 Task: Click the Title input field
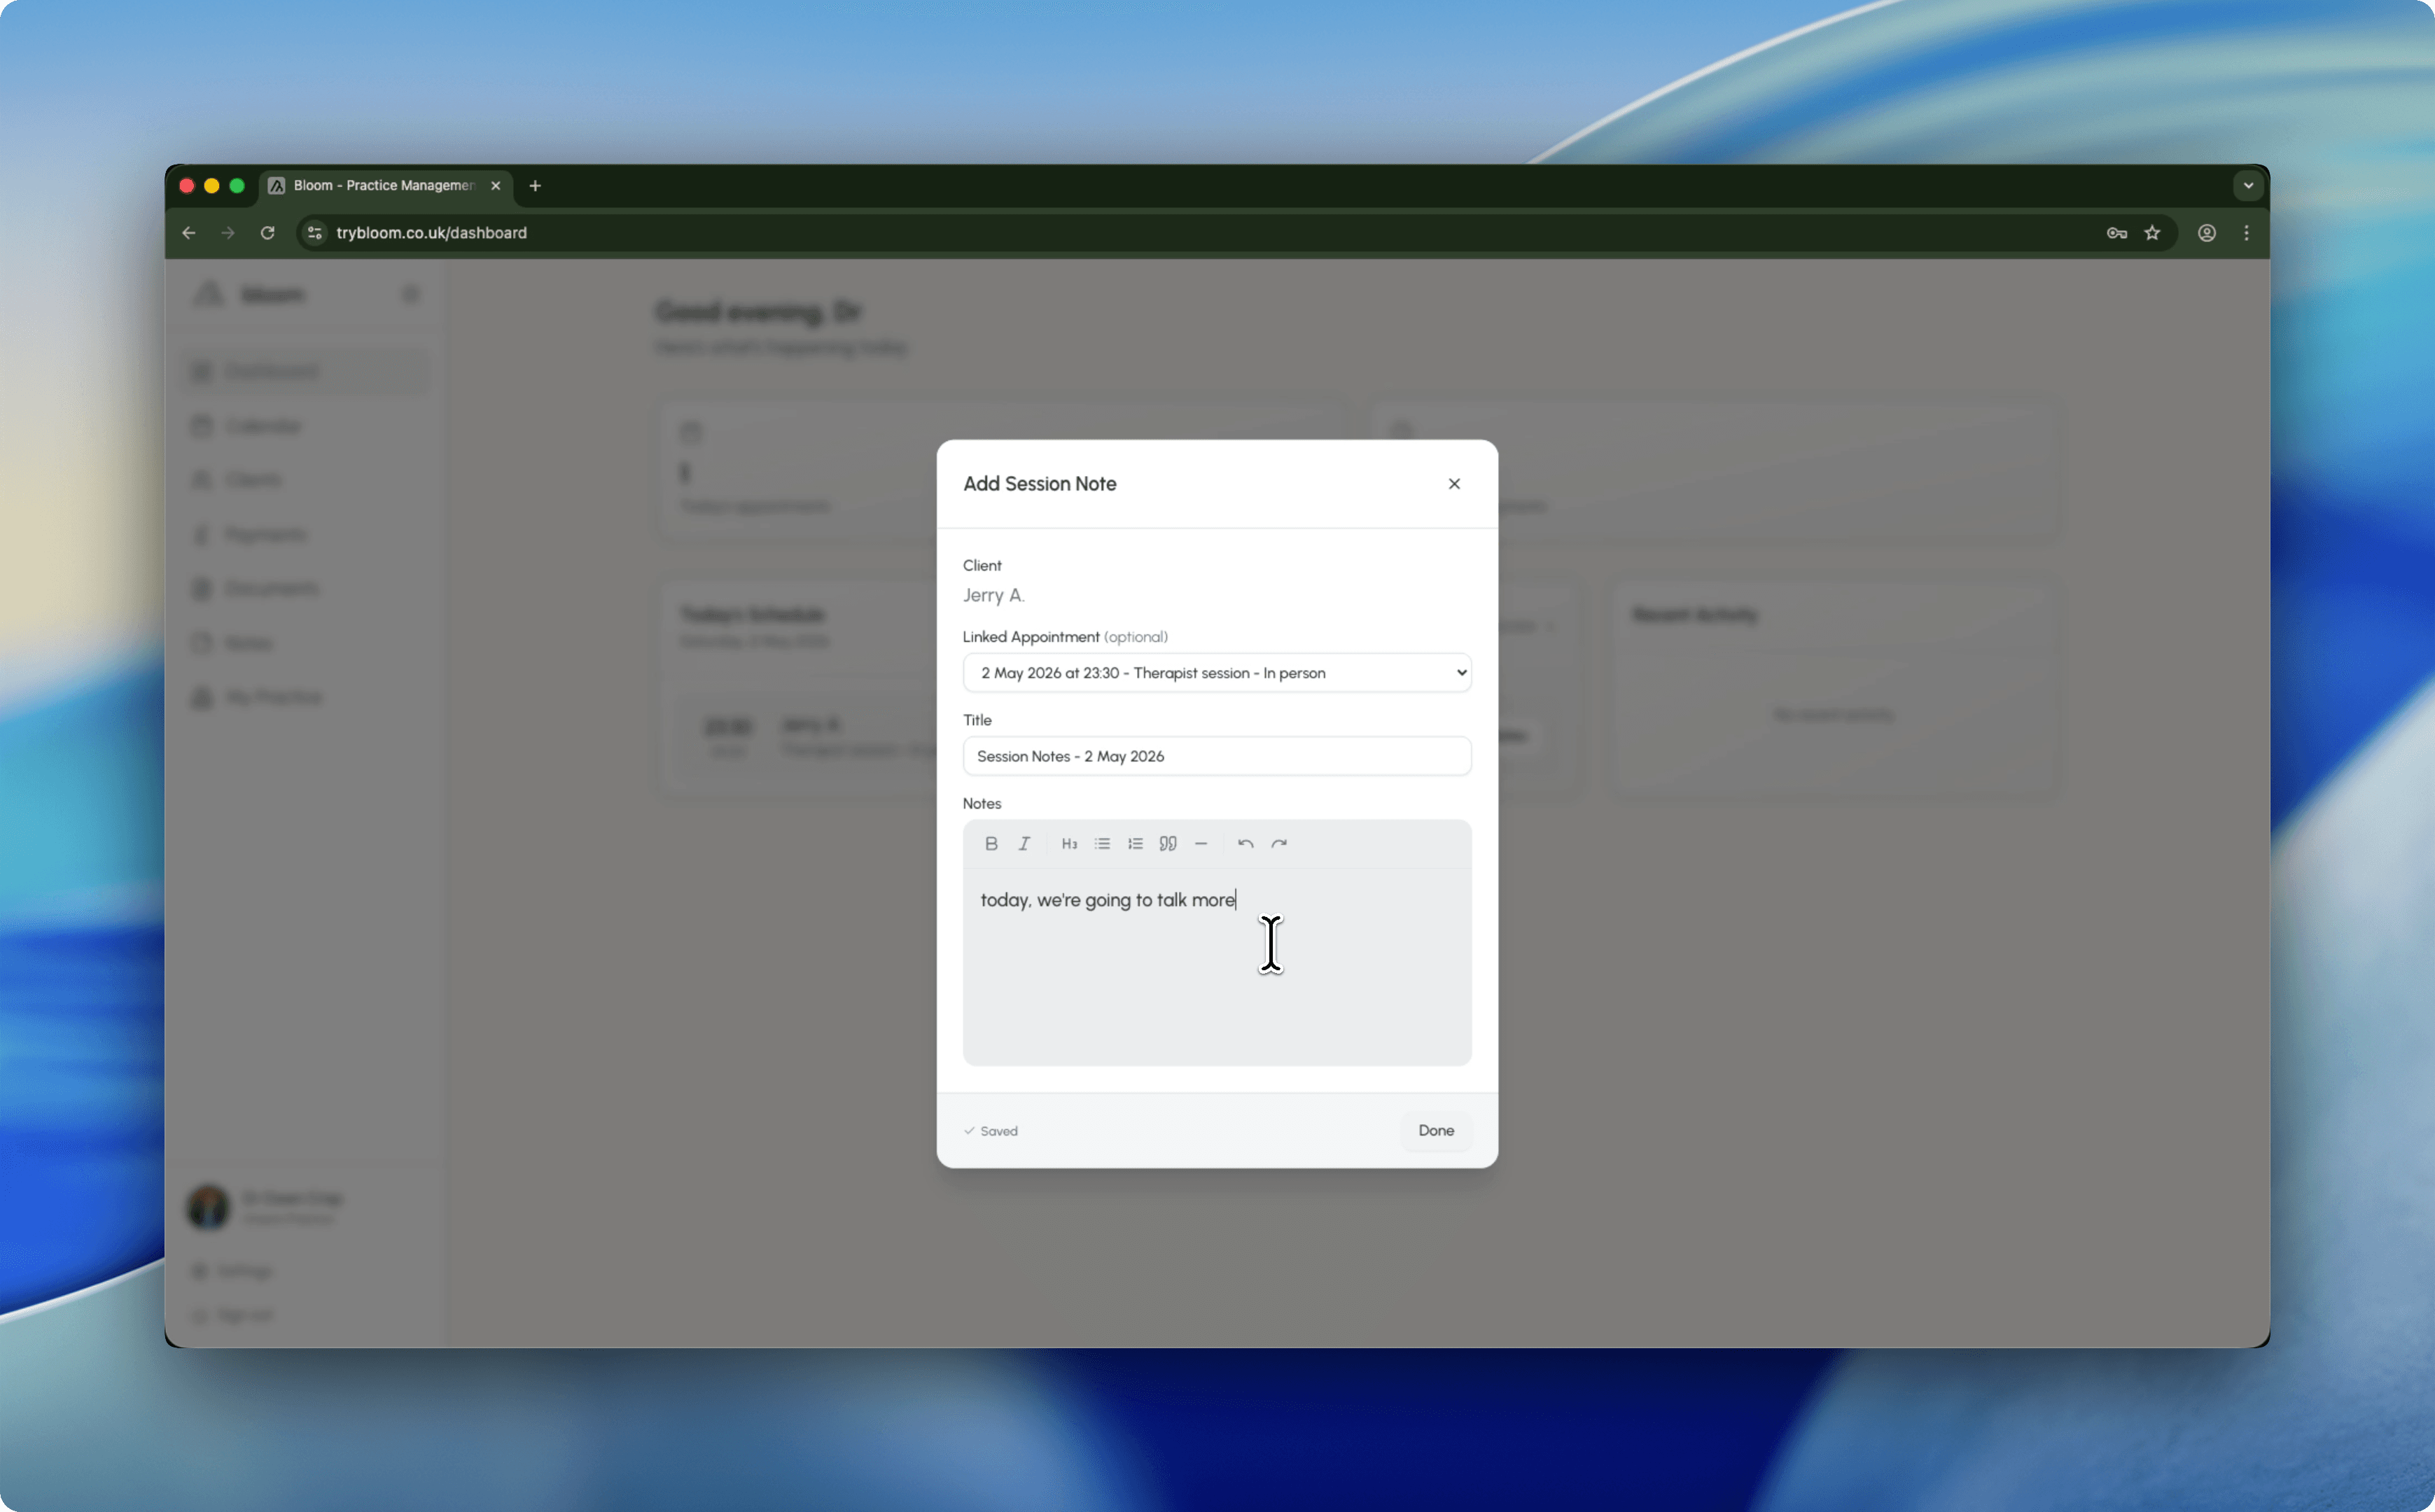click(1217, 756)
